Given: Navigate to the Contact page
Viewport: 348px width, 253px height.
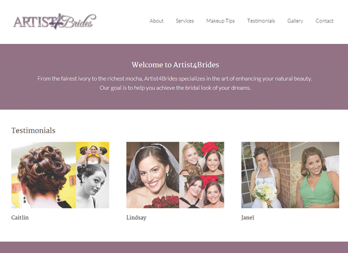Looking at the screenshot, I should 324,21.
